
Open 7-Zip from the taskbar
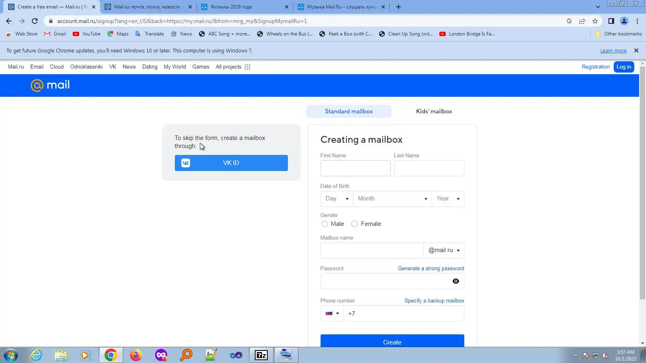261,355
